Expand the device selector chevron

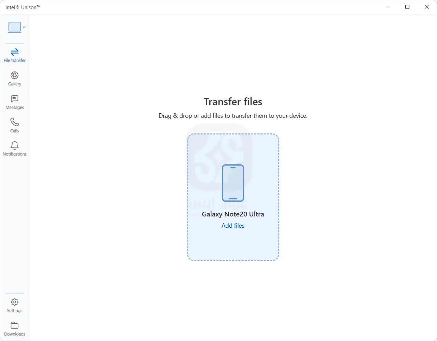(24, 27)
